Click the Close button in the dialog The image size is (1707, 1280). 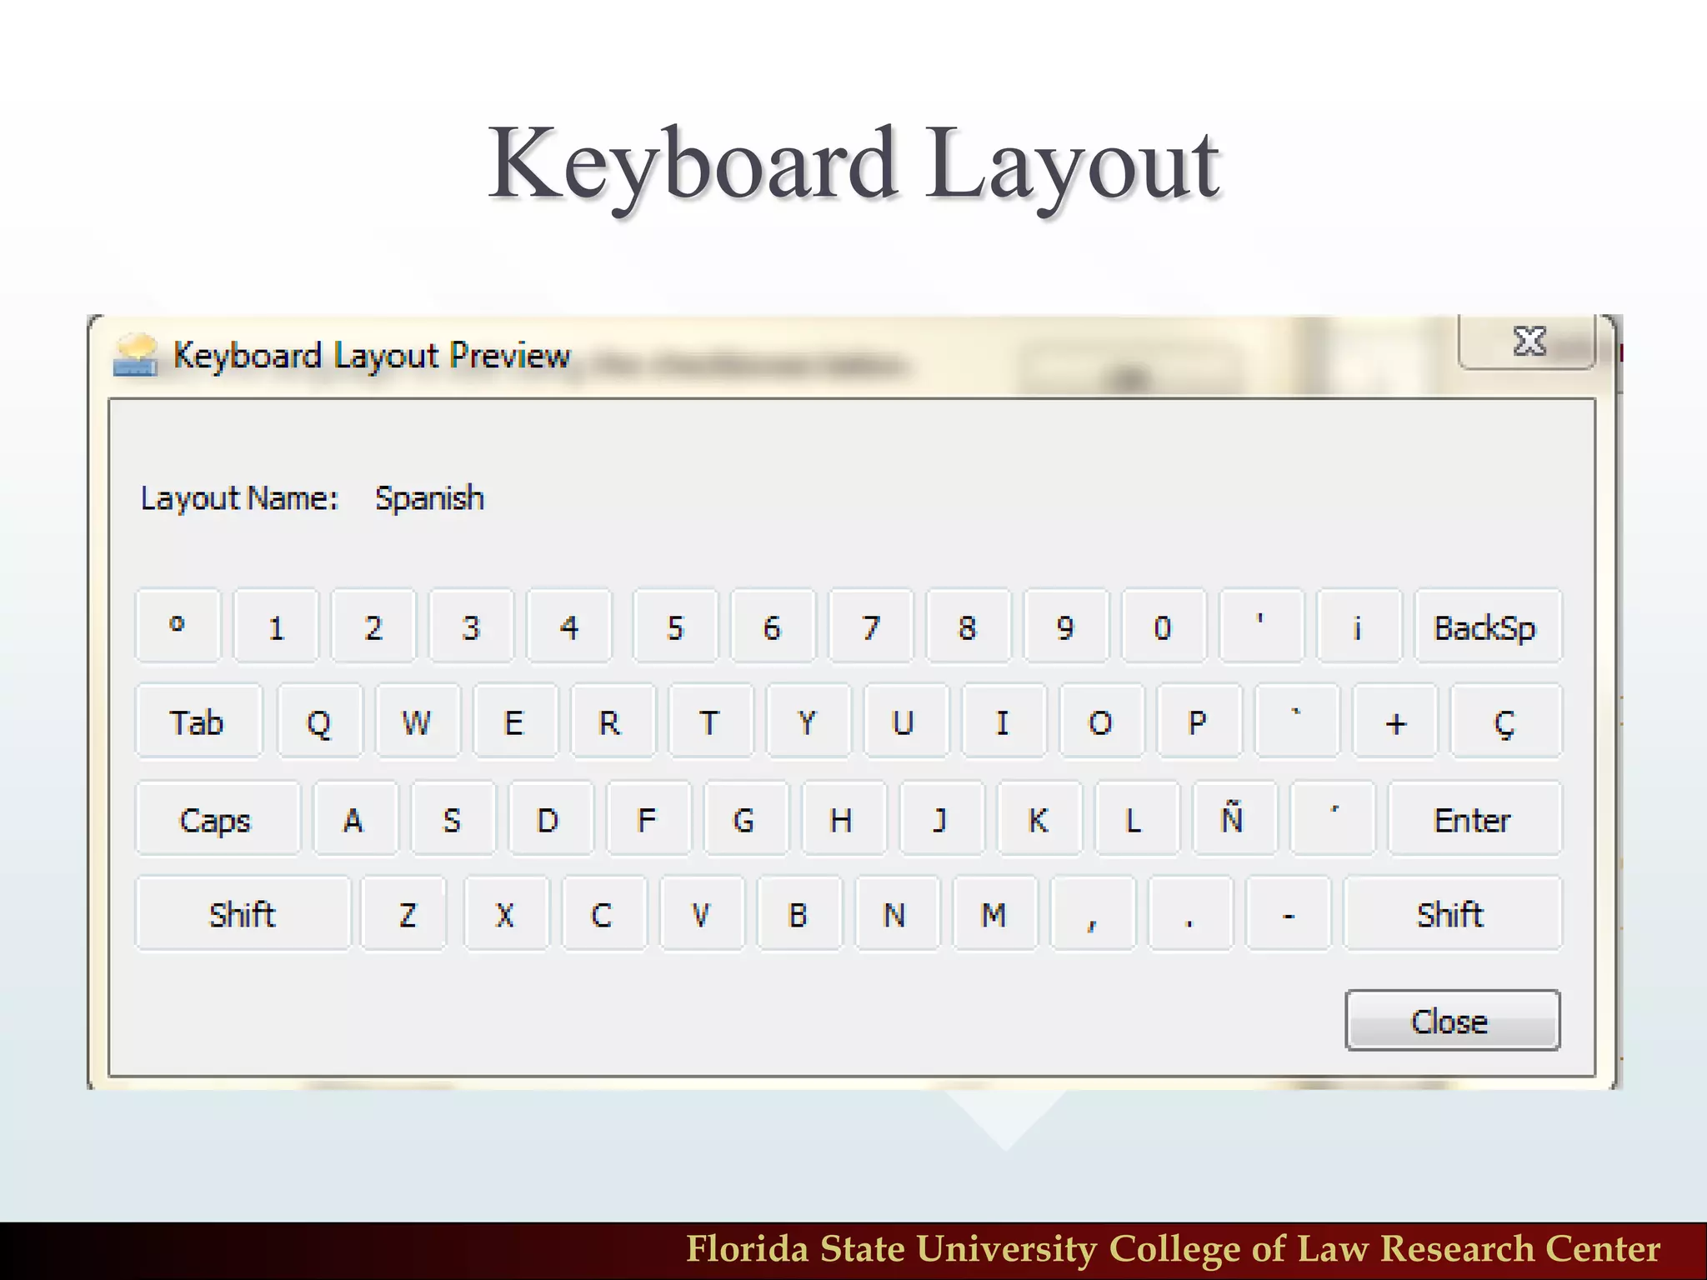click(x=1452, y=1020)
